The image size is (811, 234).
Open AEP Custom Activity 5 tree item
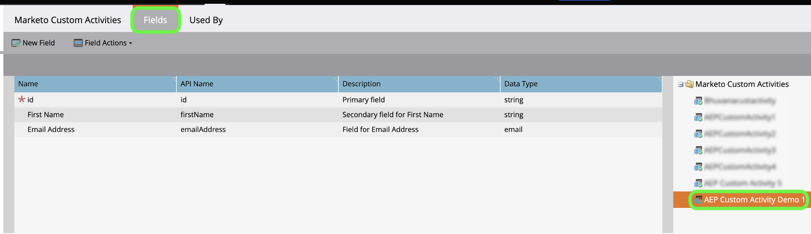coord(743,183)
